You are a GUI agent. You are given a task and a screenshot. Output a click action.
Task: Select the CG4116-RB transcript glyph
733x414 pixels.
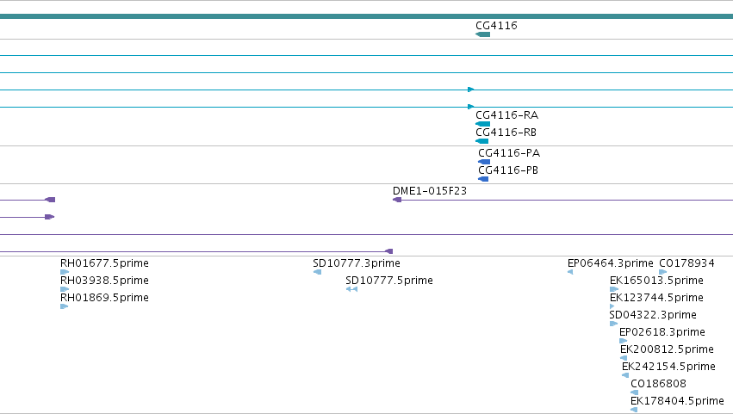point(482,141)
